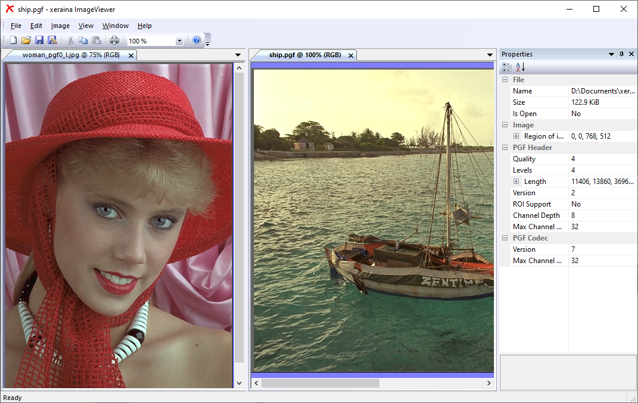Open the zoom percentage dropdown
This screenshot has height=403, width=638.
(179, 41)
